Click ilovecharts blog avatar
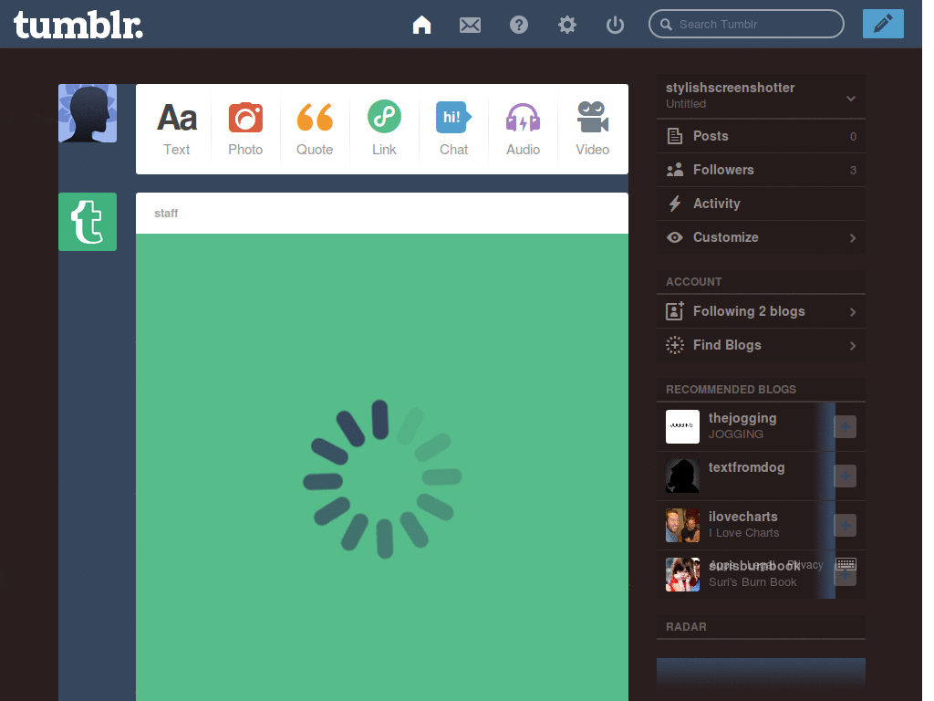Screen dimensions: 934x701 pyautogui.click(x=682, y=525)
